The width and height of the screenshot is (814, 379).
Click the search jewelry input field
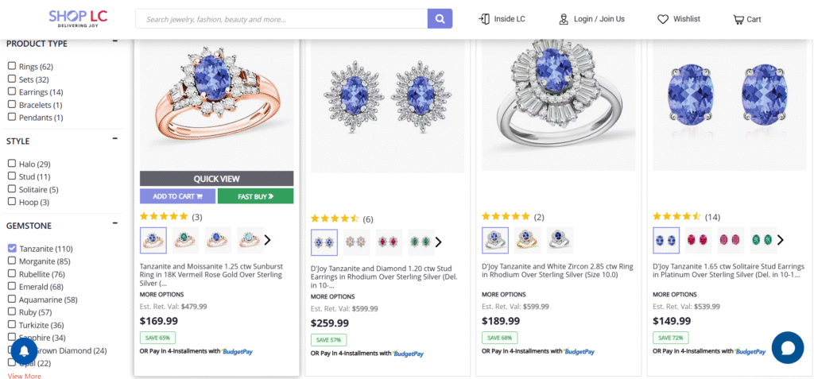281,19
